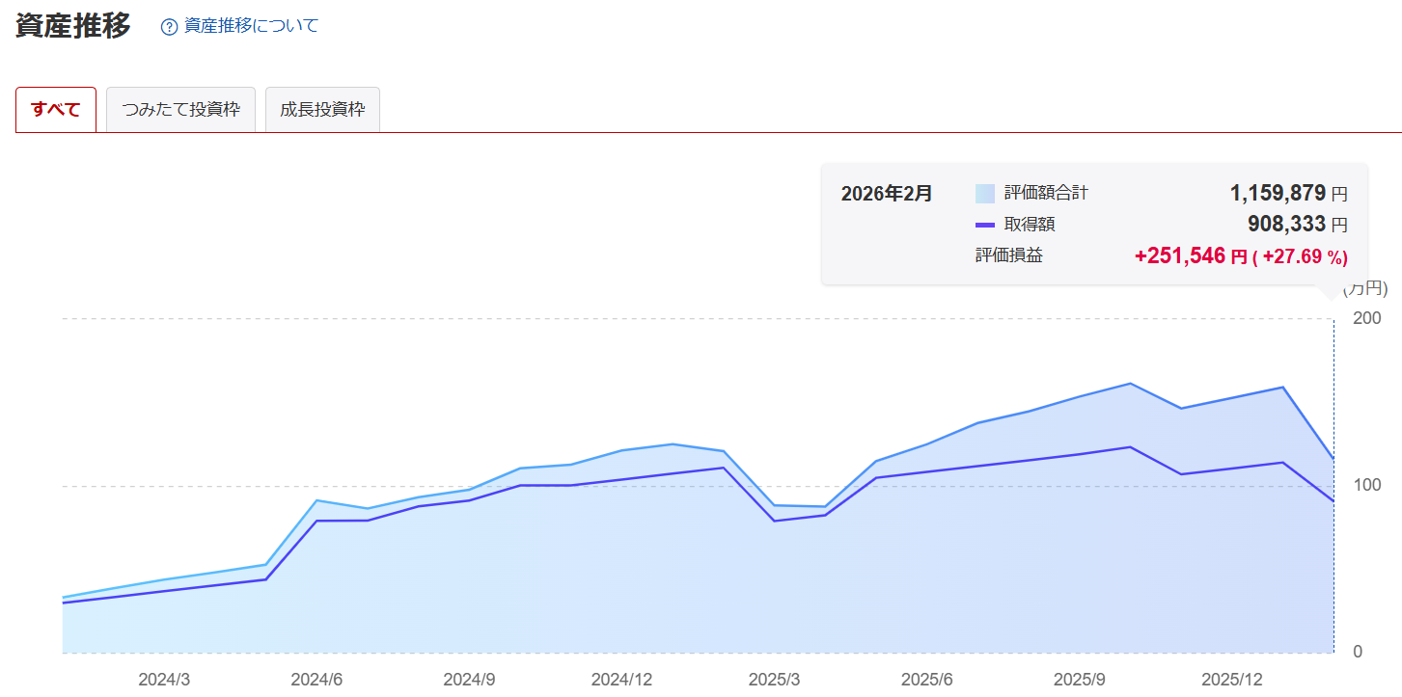Screen dimensions: 1402x697
Task: Click the 2025/12 x-axis label
Action: tap(1232, 679)
